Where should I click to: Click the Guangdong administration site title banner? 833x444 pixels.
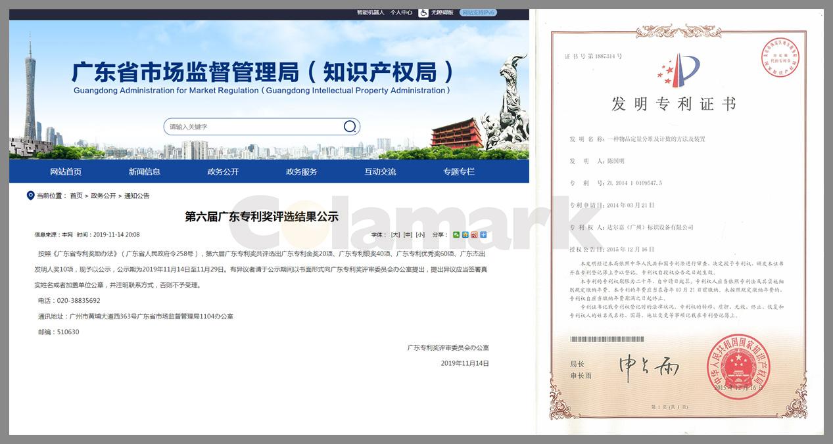coord(263,78)
